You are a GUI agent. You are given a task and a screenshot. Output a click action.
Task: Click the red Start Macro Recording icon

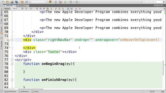(76, 9)
